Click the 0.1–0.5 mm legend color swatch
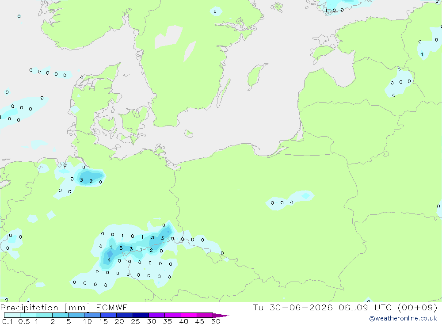 pyautogui.click(x=12, y=315)
